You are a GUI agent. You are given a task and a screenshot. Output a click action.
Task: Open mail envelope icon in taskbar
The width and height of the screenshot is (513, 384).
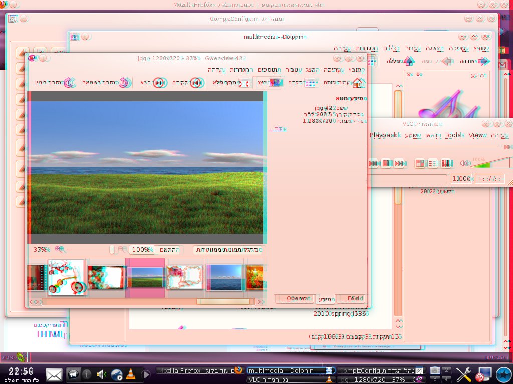[x=54, y=375]
